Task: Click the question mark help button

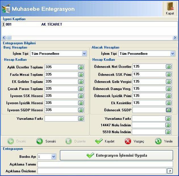Action: click(x=170, y=171)
